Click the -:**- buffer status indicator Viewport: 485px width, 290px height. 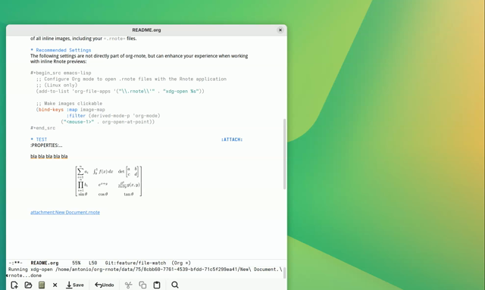(15, 263)
